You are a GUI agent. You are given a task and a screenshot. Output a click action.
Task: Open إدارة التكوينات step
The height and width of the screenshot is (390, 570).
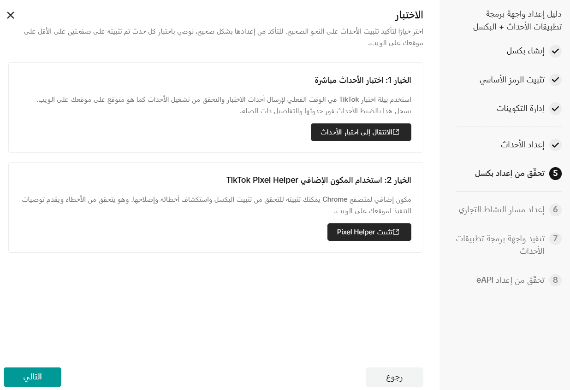(x=520, y=109)
